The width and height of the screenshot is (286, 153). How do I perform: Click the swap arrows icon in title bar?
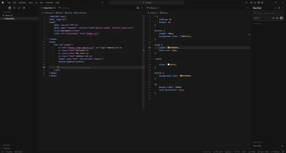point(246,3)
